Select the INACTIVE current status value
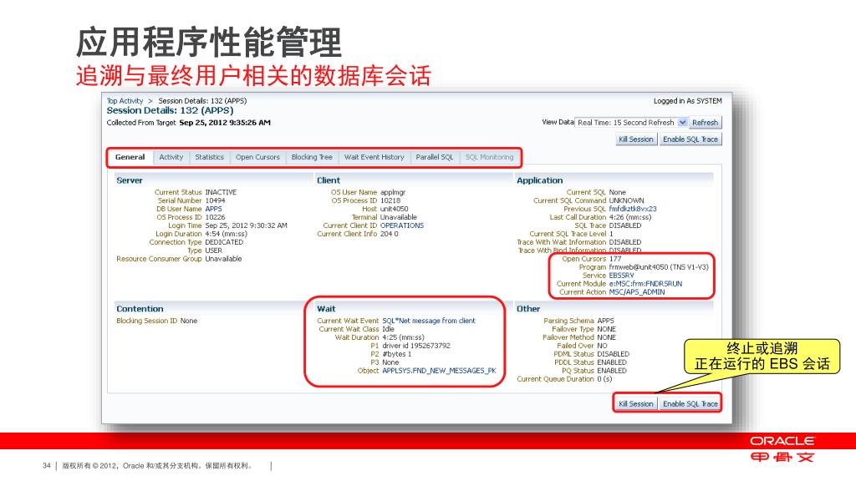The width and height of the screenshot is (856, 481). point(221,193)
